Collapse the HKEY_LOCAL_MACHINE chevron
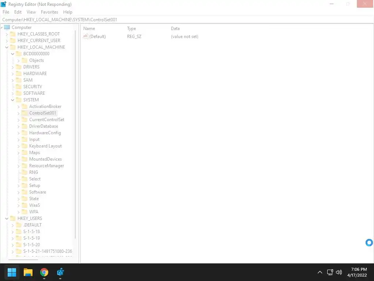The image size is (374, 281). (x=7, y=47)
